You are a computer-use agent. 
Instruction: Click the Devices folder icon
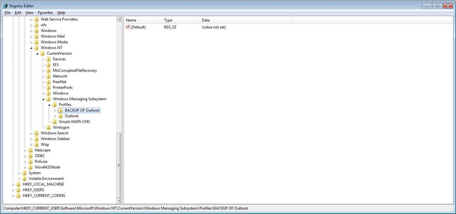click(x=49, y=59)
